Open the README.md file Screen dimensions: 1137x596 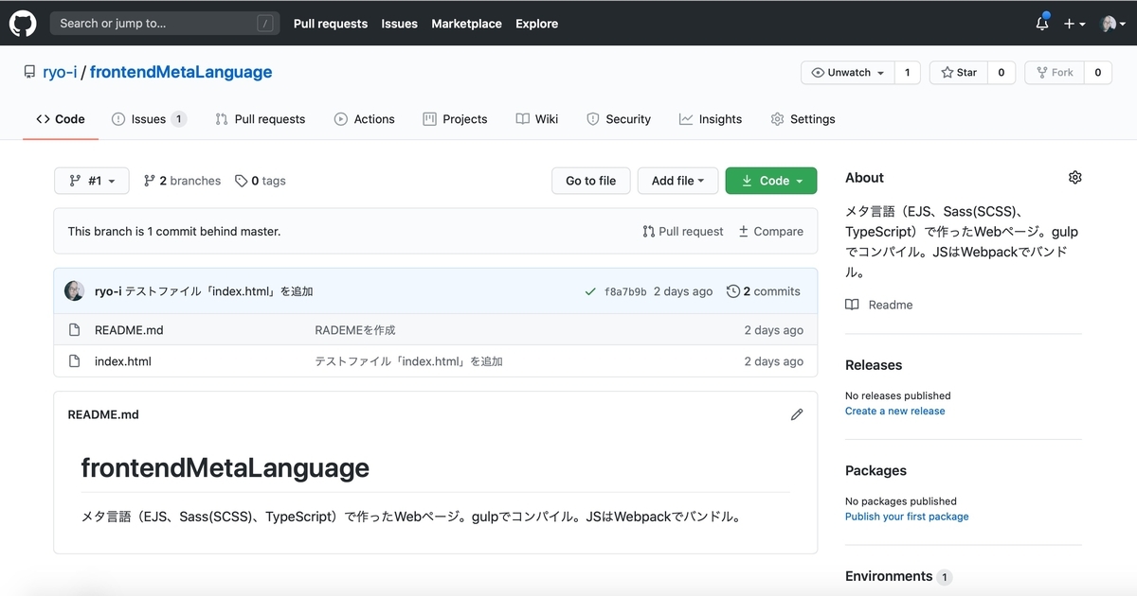tap(129, 330)
